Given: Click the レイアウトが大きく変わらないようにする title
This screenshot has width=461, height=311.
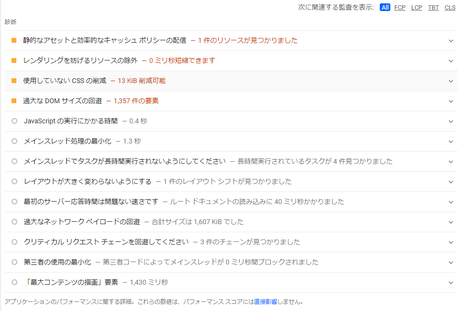Looking at the screenshot, I should click(87, 181).
